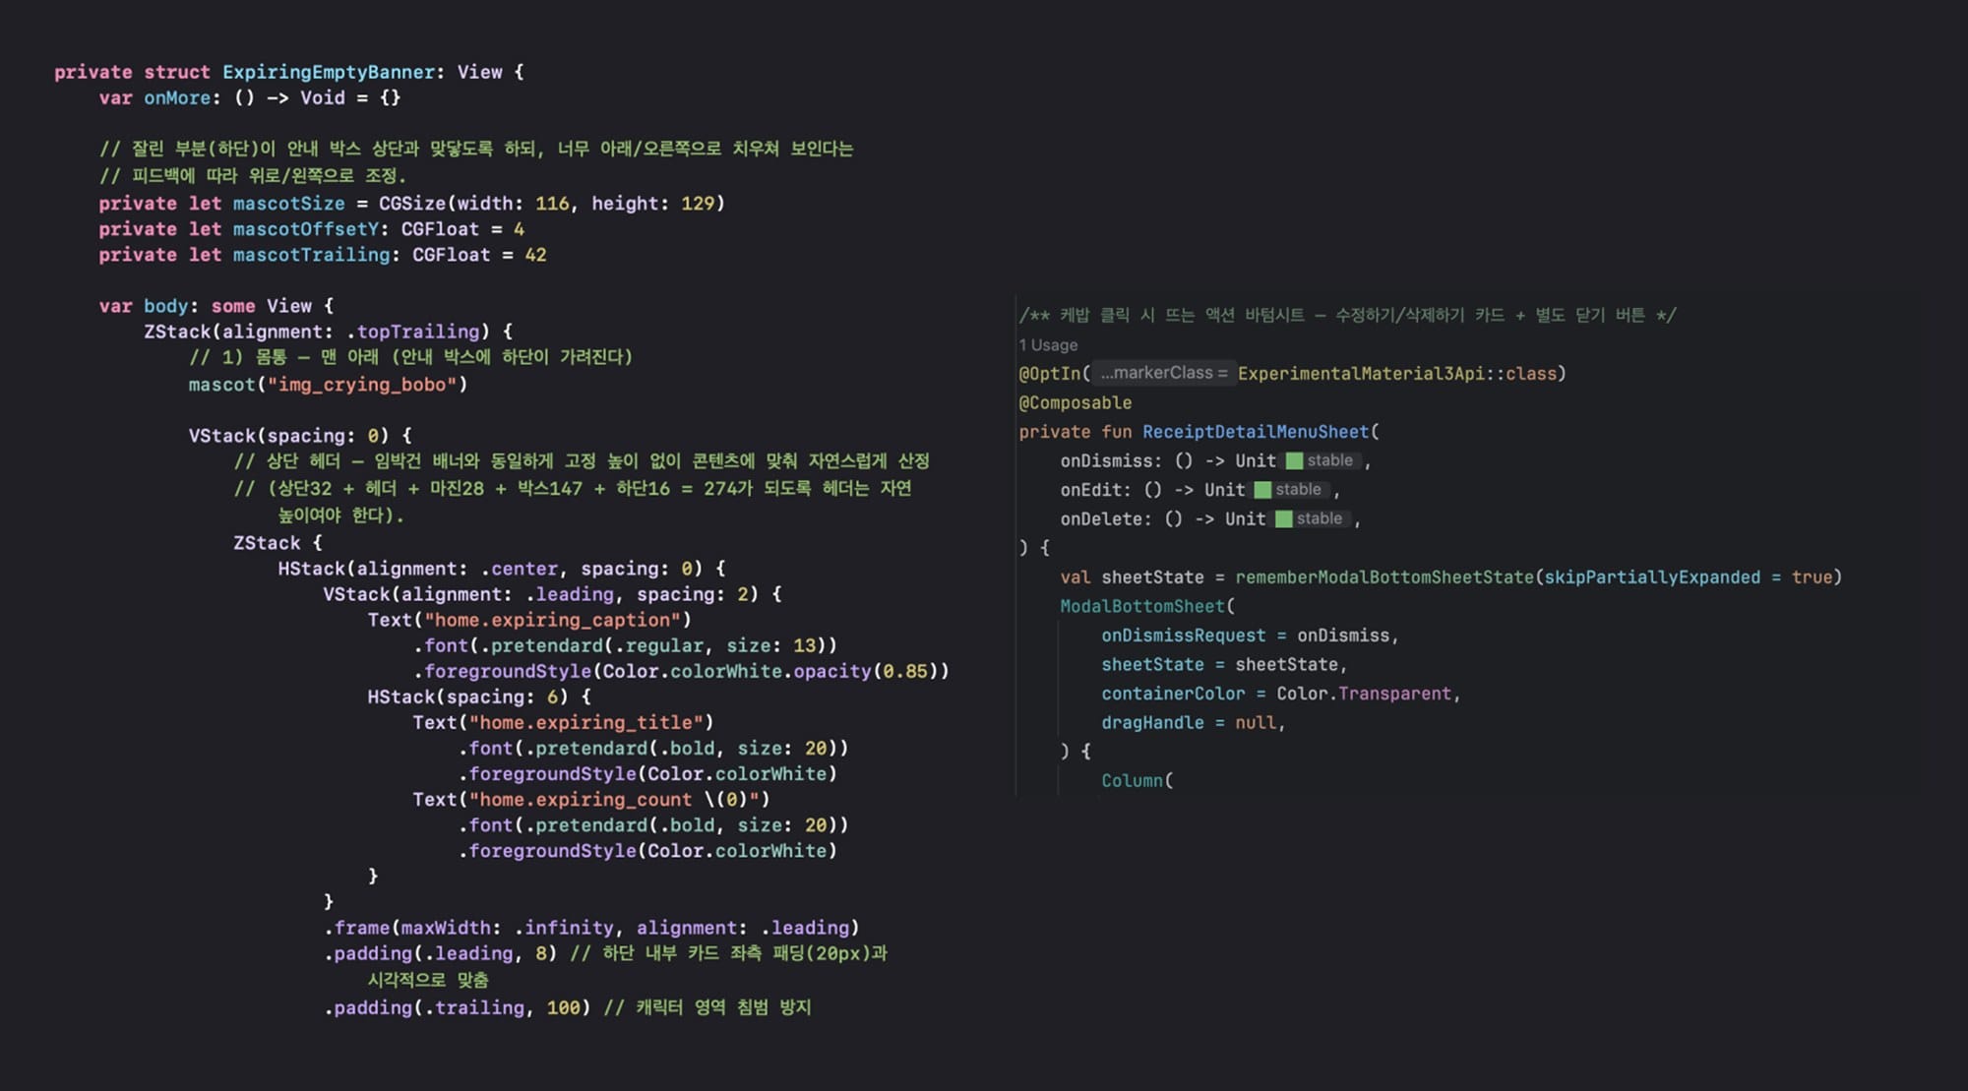Viewport: 1968px width, 1091px height.
Task: Select the width value 116
Action: [552, 204]
